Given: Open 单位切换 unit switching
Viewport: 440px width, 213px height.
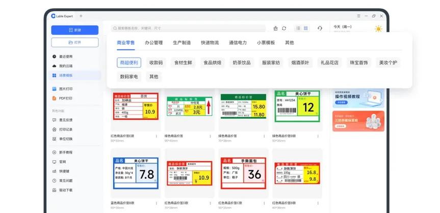Looking at the screenshot, I should (62, 139).
